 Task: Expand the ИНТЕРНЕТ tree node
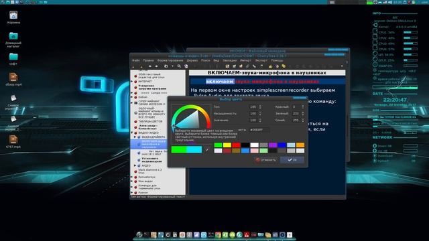click(x=132, y=82)
